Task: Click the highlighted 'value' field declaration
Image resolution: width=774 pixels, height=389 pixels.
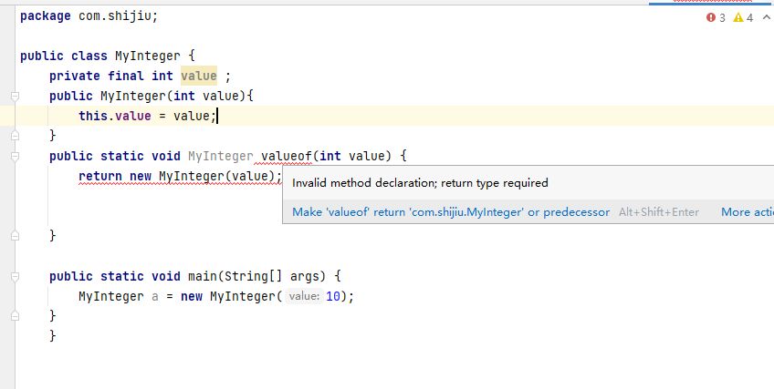Action: (199, 76)
